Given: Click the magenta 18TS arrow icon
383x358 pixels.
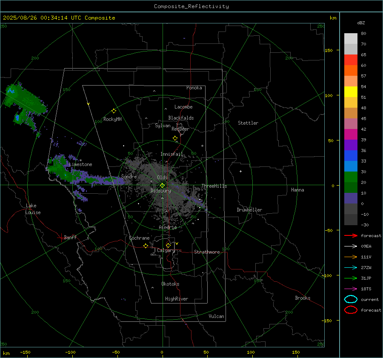Looking at the screenshot, I should point(351,289).
